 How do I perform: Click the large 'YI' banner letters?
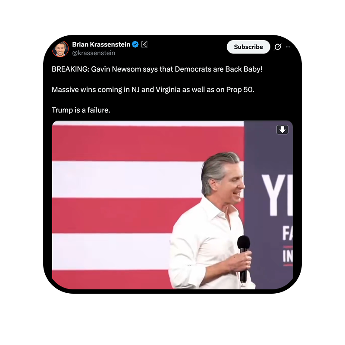[x=277, y=195]
